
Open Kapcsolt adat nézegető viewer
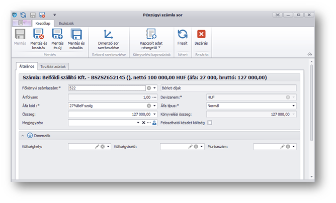coord(151,35)
